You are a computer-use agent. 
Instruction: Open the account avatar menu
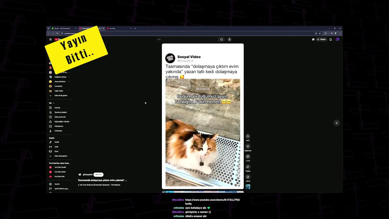click(x=337, y=39)
